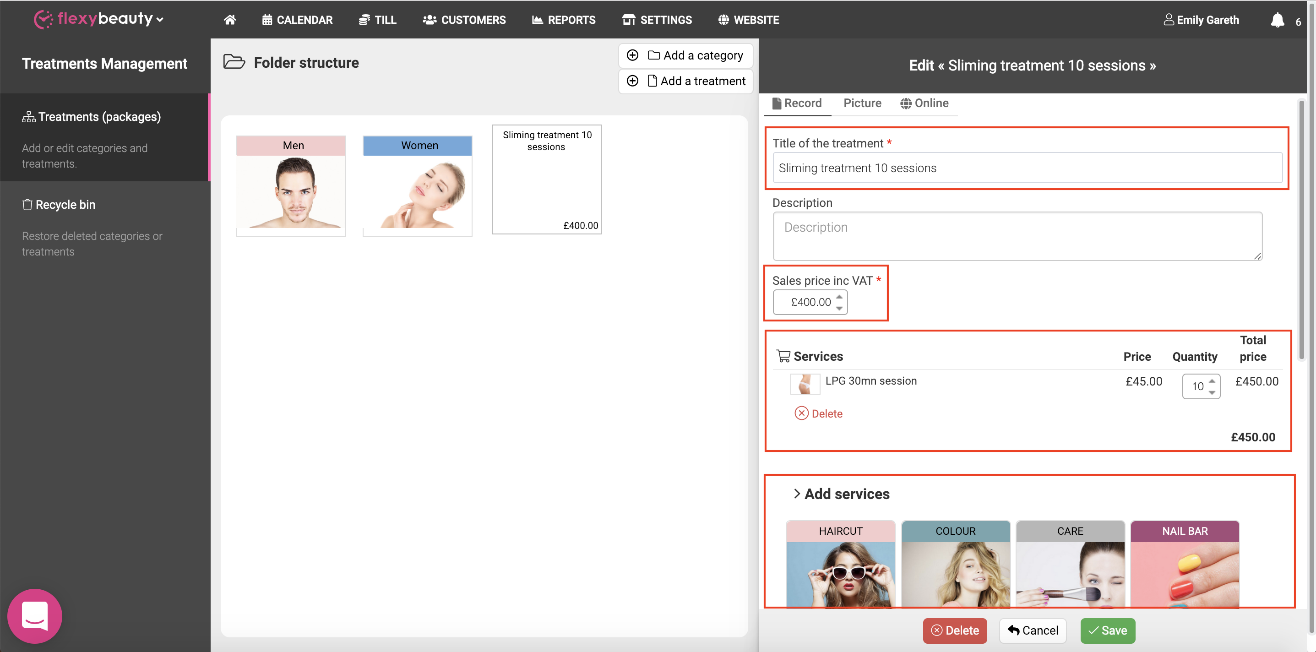Click the £45.00 service price
Image resolution: width=1316 pixels, height=652 pixels.
pyautogui.click(x=1144, y=381)
